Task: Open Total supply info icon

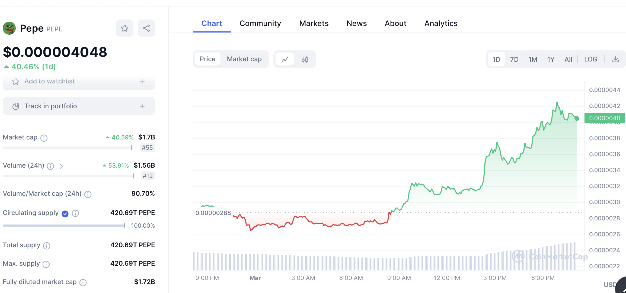Action: click(47, 246)
